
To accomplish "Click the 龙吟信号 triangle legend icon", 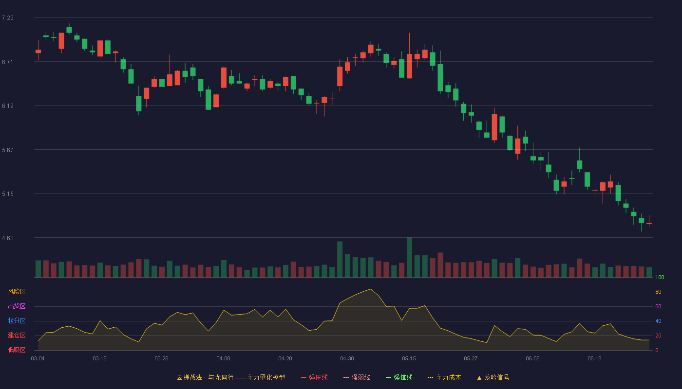I will (479, 377).
